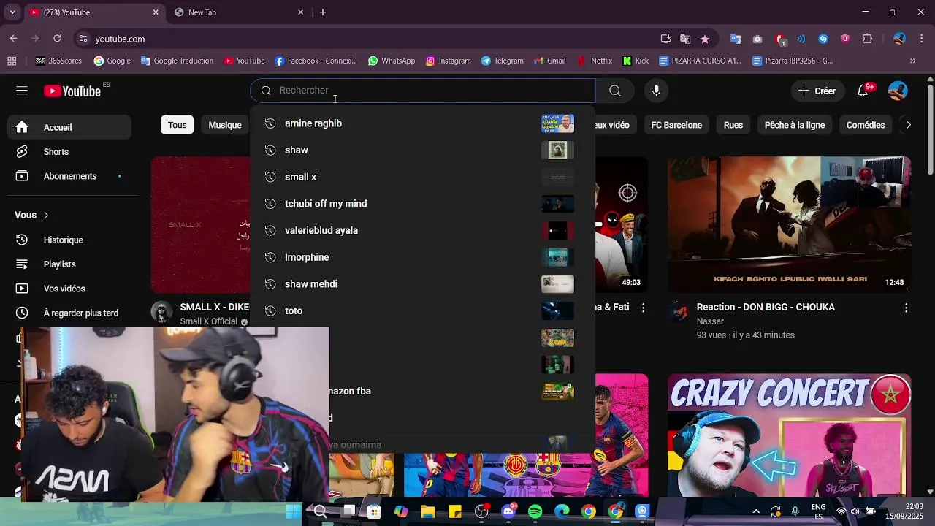
Task: Open Spotify from the taskbar
Action: click(535, 511)
